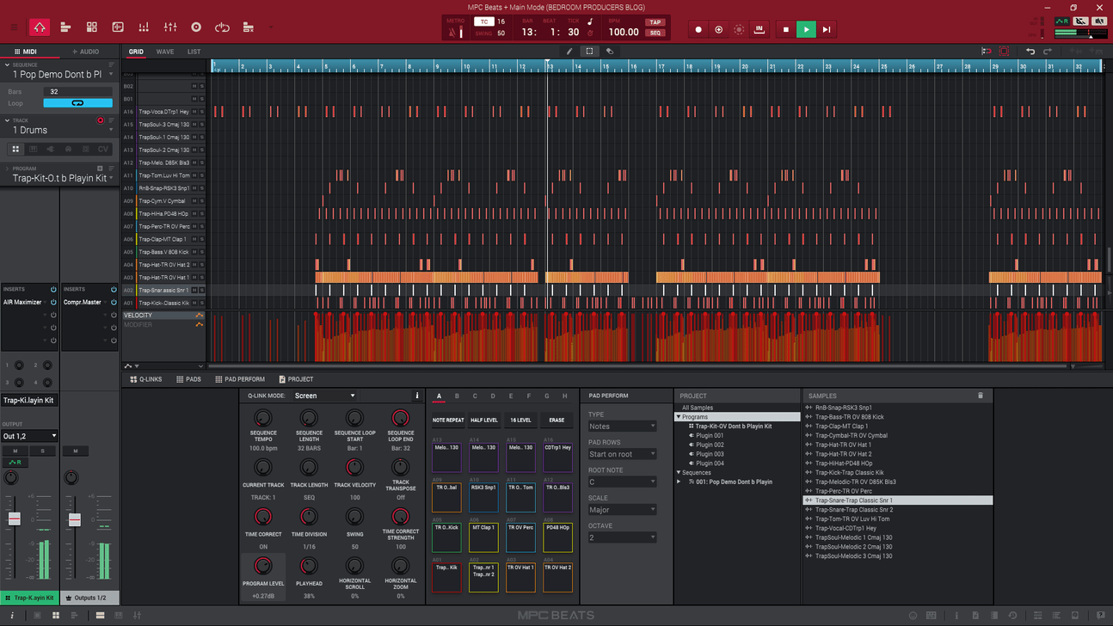1113x626 pixels.
Task: Switch to the WAVE tab
Action: pyautogui.click(x=164, y=51)
